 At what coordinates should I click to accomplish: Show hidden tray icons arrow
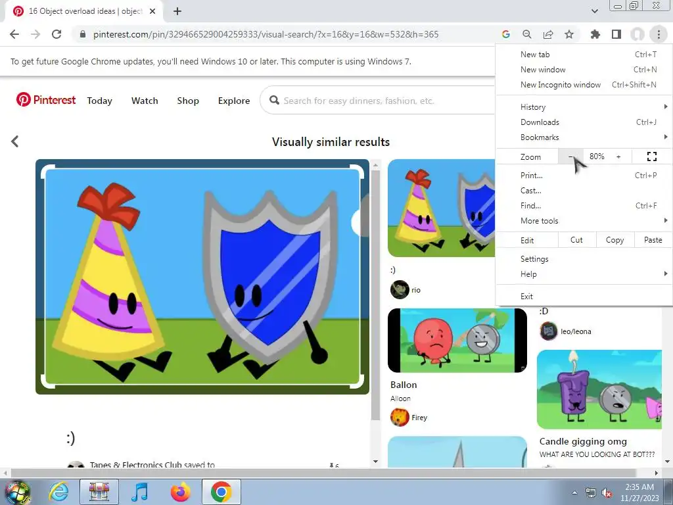coord(574,493)
